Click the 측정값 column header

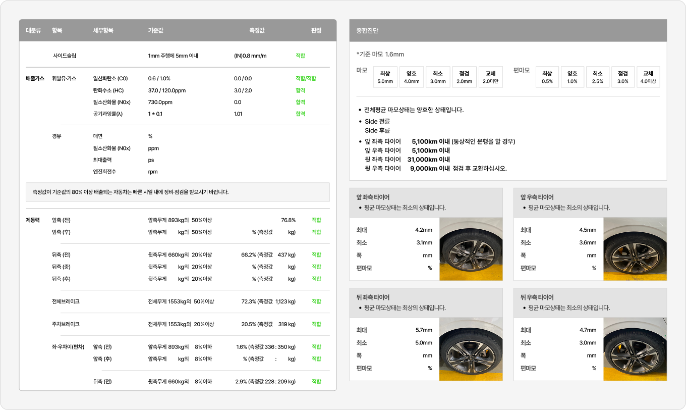pyautogui.click(x=257, y=31)
